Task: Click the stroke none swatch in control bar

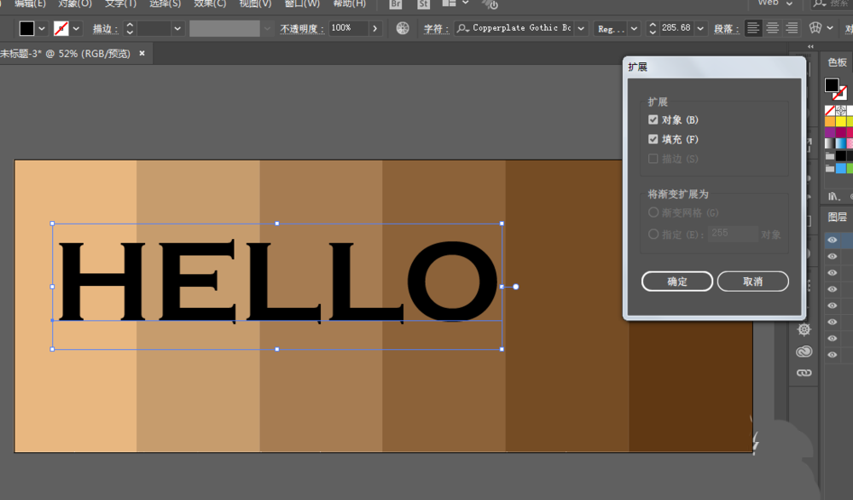Action: click(x=61, y=28)
